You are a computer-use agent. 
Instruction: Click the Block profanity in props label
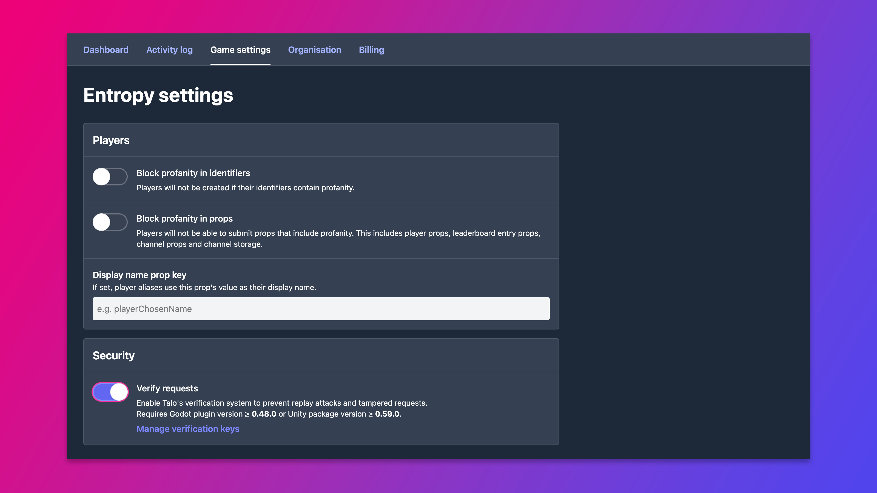click(x=184, y=219)
